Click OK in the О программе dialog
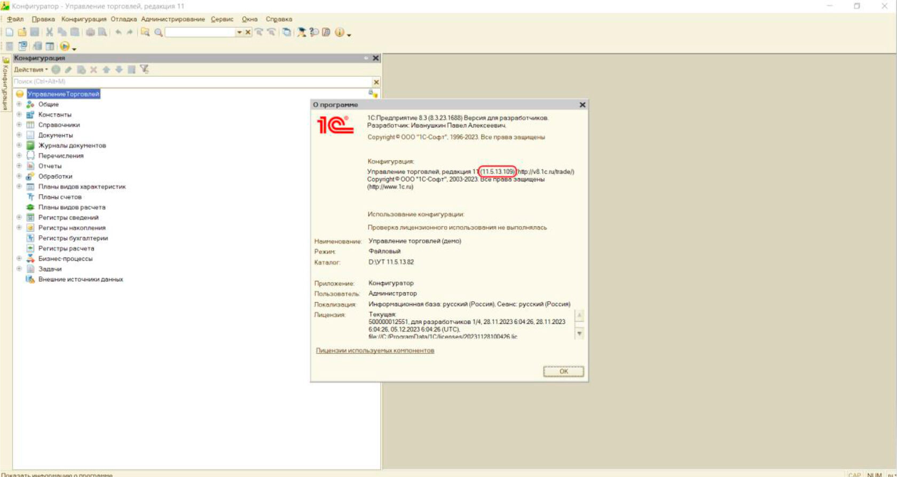The image size is (897, 477). point(563,371)
